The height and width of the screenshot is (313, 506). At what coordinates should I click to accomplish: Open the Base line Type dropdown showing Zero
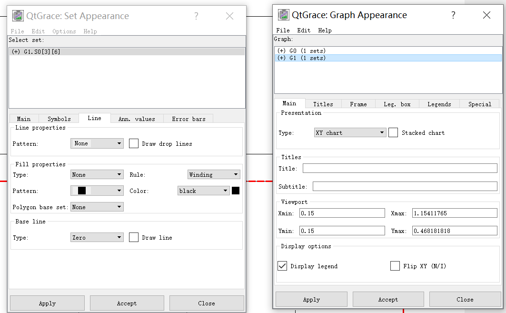coord(97,237)
